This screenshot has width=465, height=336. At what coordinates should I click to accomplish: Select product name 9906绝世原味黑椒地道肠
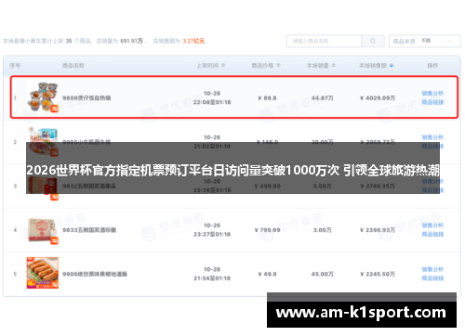(x=95, y=274)
